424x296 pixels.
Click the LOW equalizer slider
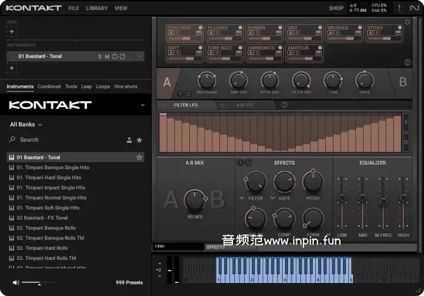[x=342, y=199]
